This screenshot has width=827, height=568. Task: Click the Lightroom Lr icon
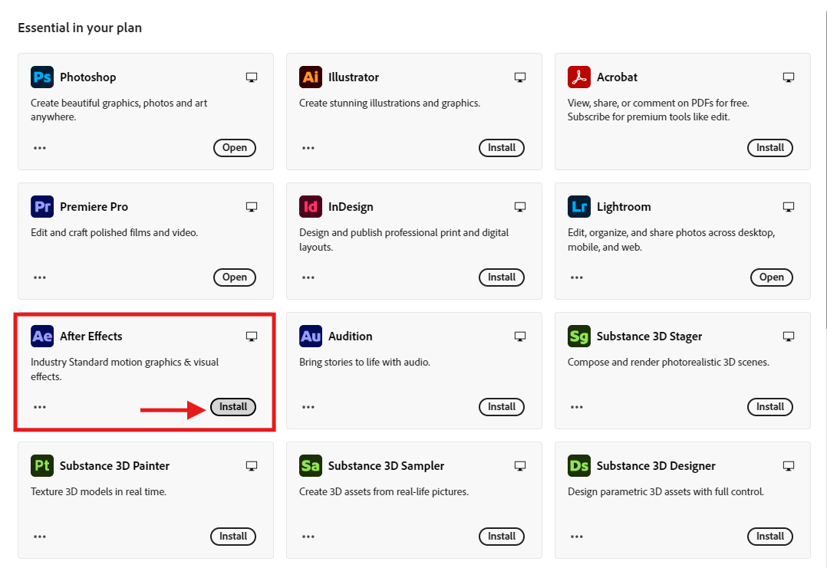(x=579, y=207)
